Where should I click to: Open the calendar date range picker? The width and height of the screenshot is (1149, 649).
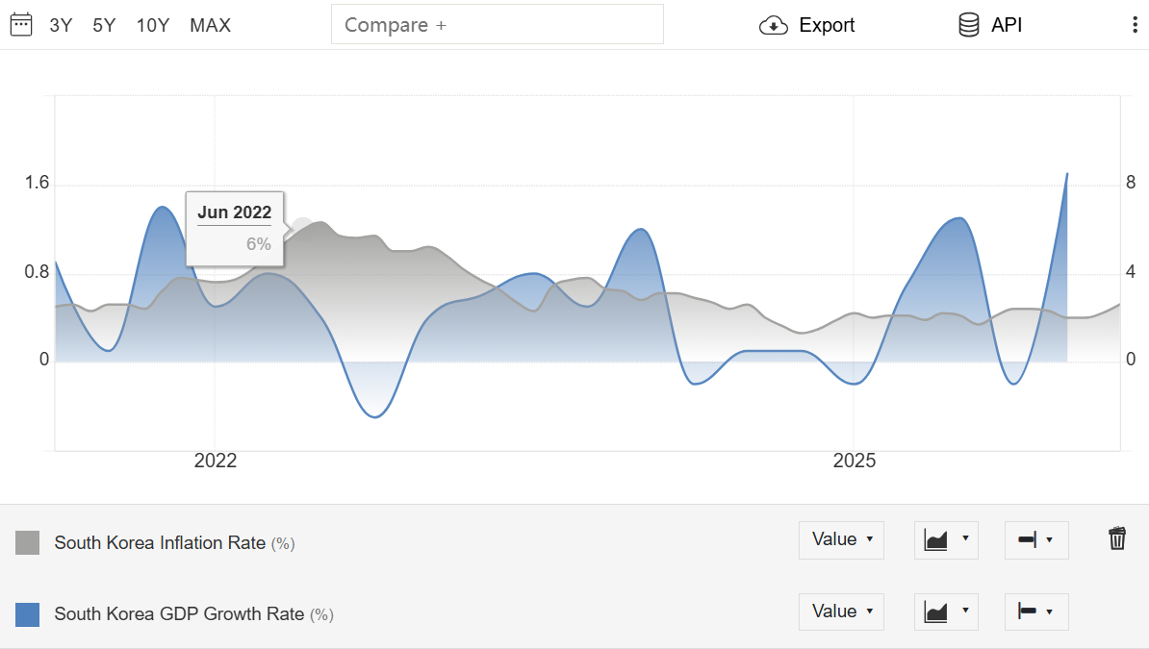[21, 24]
